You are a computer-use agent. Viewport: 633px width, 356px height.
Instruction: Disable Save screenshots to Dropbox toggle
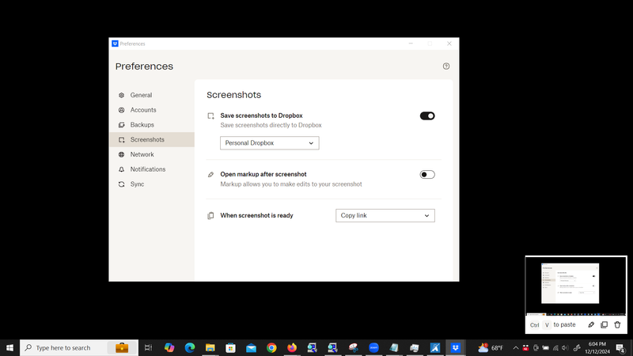[427, 116]
